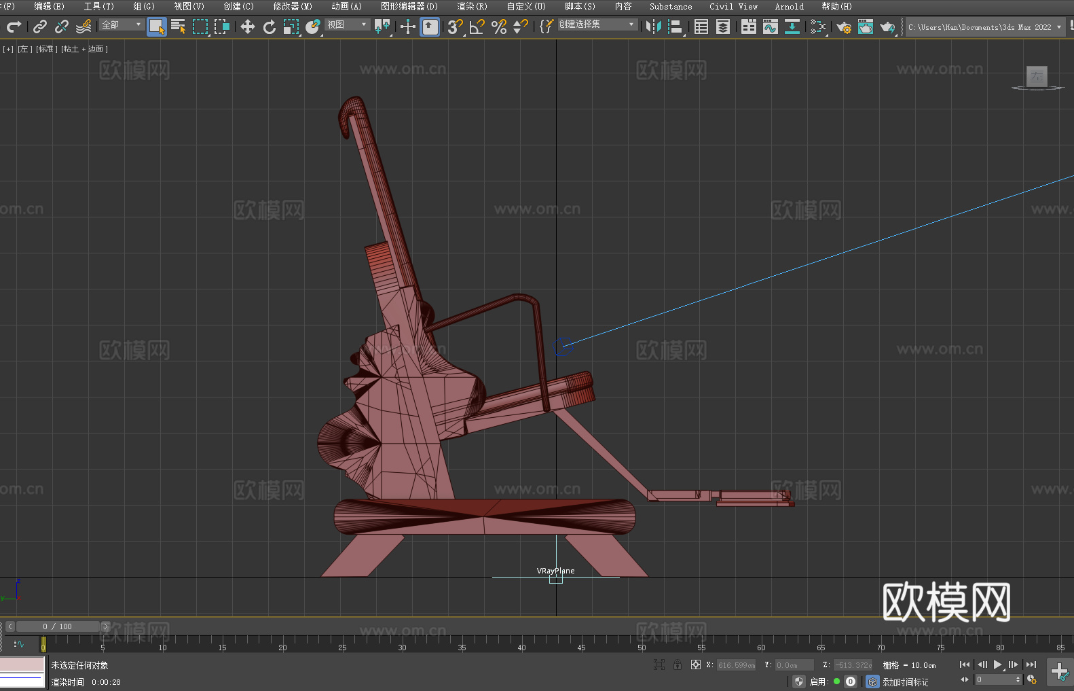Open Render Setup teapot-gear icon
The height and width of the screenshot is (691, 1074).
[844, 26]
